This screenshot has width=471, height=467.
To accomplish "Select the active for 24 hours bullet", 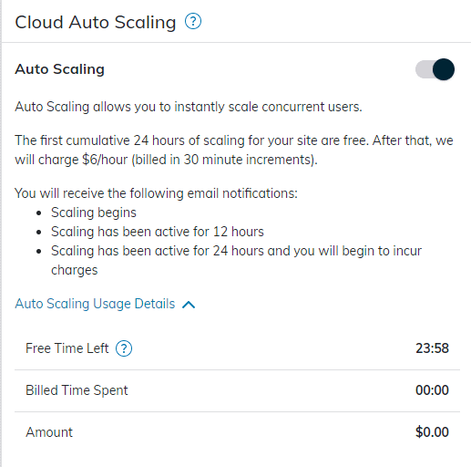I will click(x=236, y=261).
